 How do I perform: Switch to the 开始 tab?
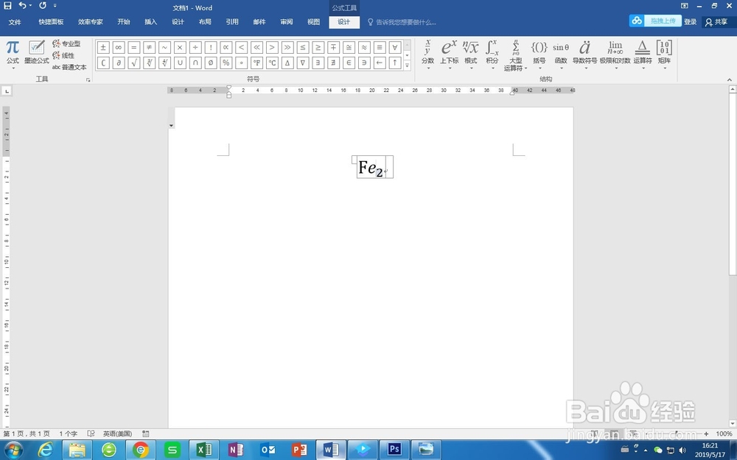tap(124, 22)
